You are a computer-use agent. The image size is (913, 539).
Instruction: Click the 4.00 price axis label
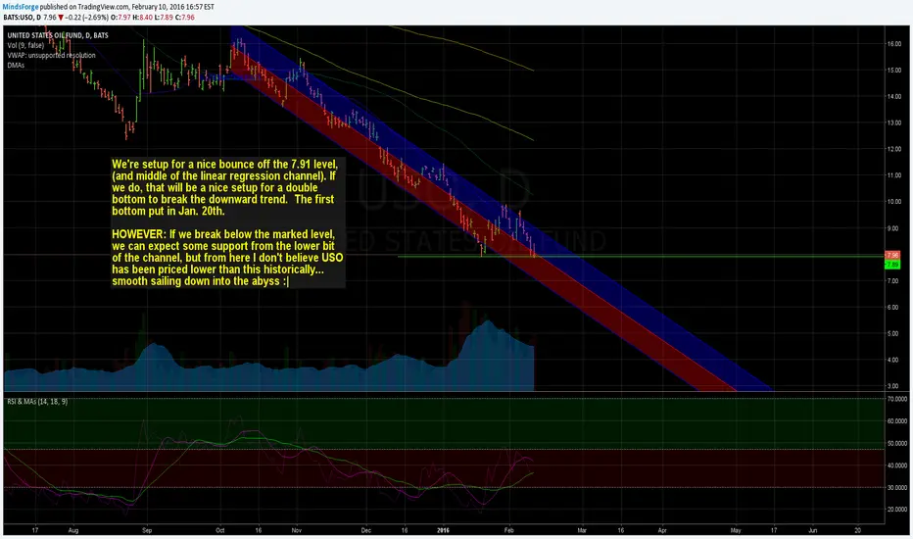(892, 360)
